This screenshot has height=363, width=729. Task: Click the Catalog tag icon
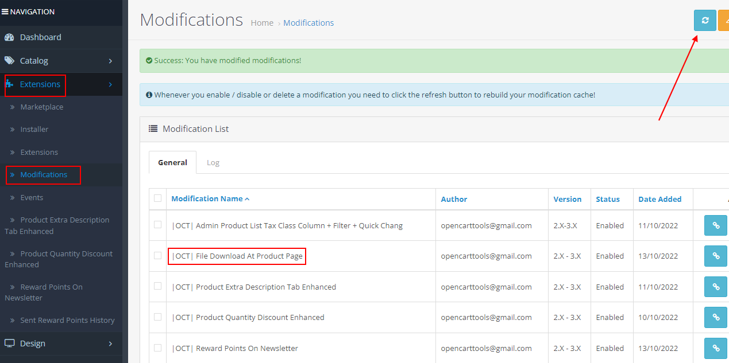[9, 61]
